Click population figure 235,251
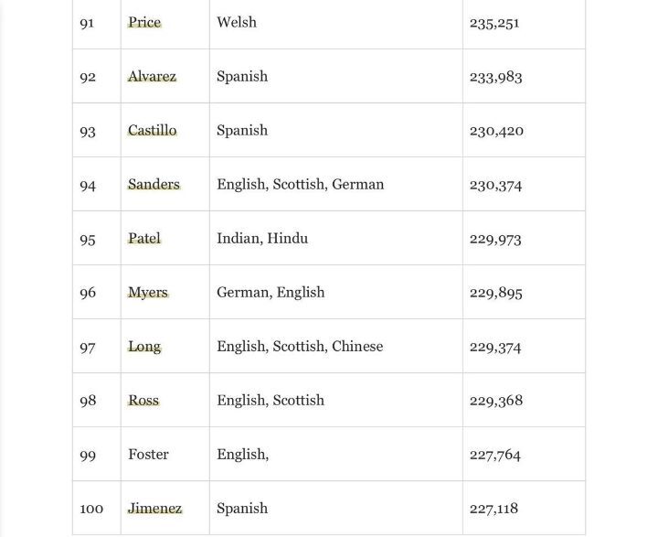Image resolution: width=658 pixels, height=537 pixels. [x=494, y=23]
